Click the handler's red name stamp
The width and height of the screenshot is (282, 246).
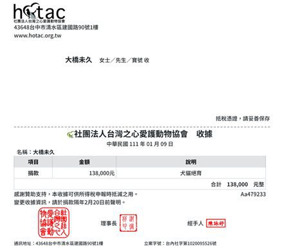tap(216, 223)
